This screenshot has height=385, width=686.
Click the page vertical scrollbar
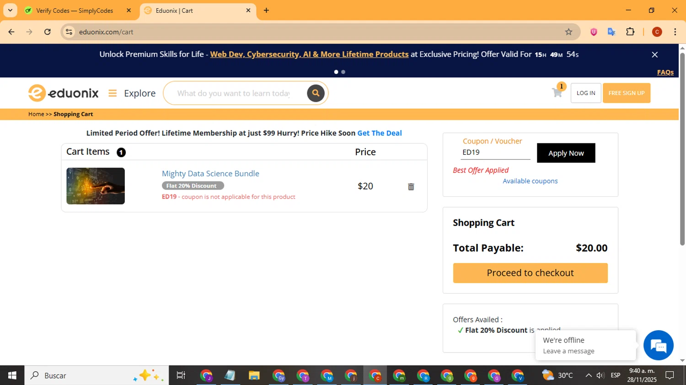pyautogui.click(x=682, y=150)
